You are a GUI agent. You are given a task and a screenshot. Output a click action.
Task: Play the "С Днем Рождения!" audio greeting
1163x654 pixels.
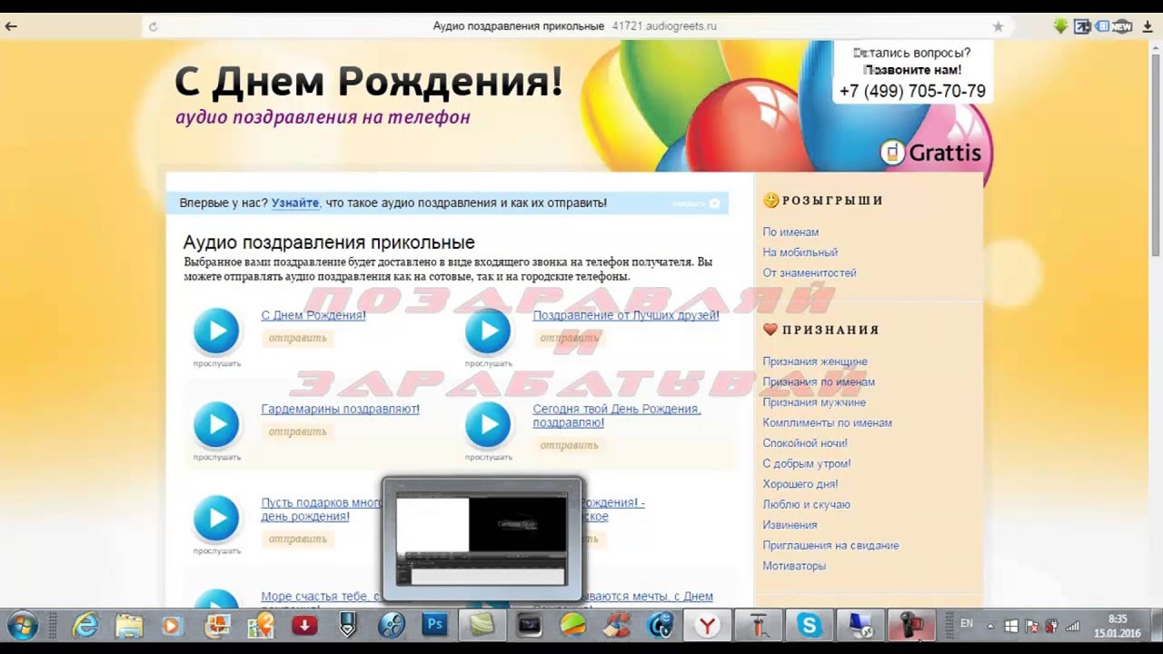(x=216, y=331)
